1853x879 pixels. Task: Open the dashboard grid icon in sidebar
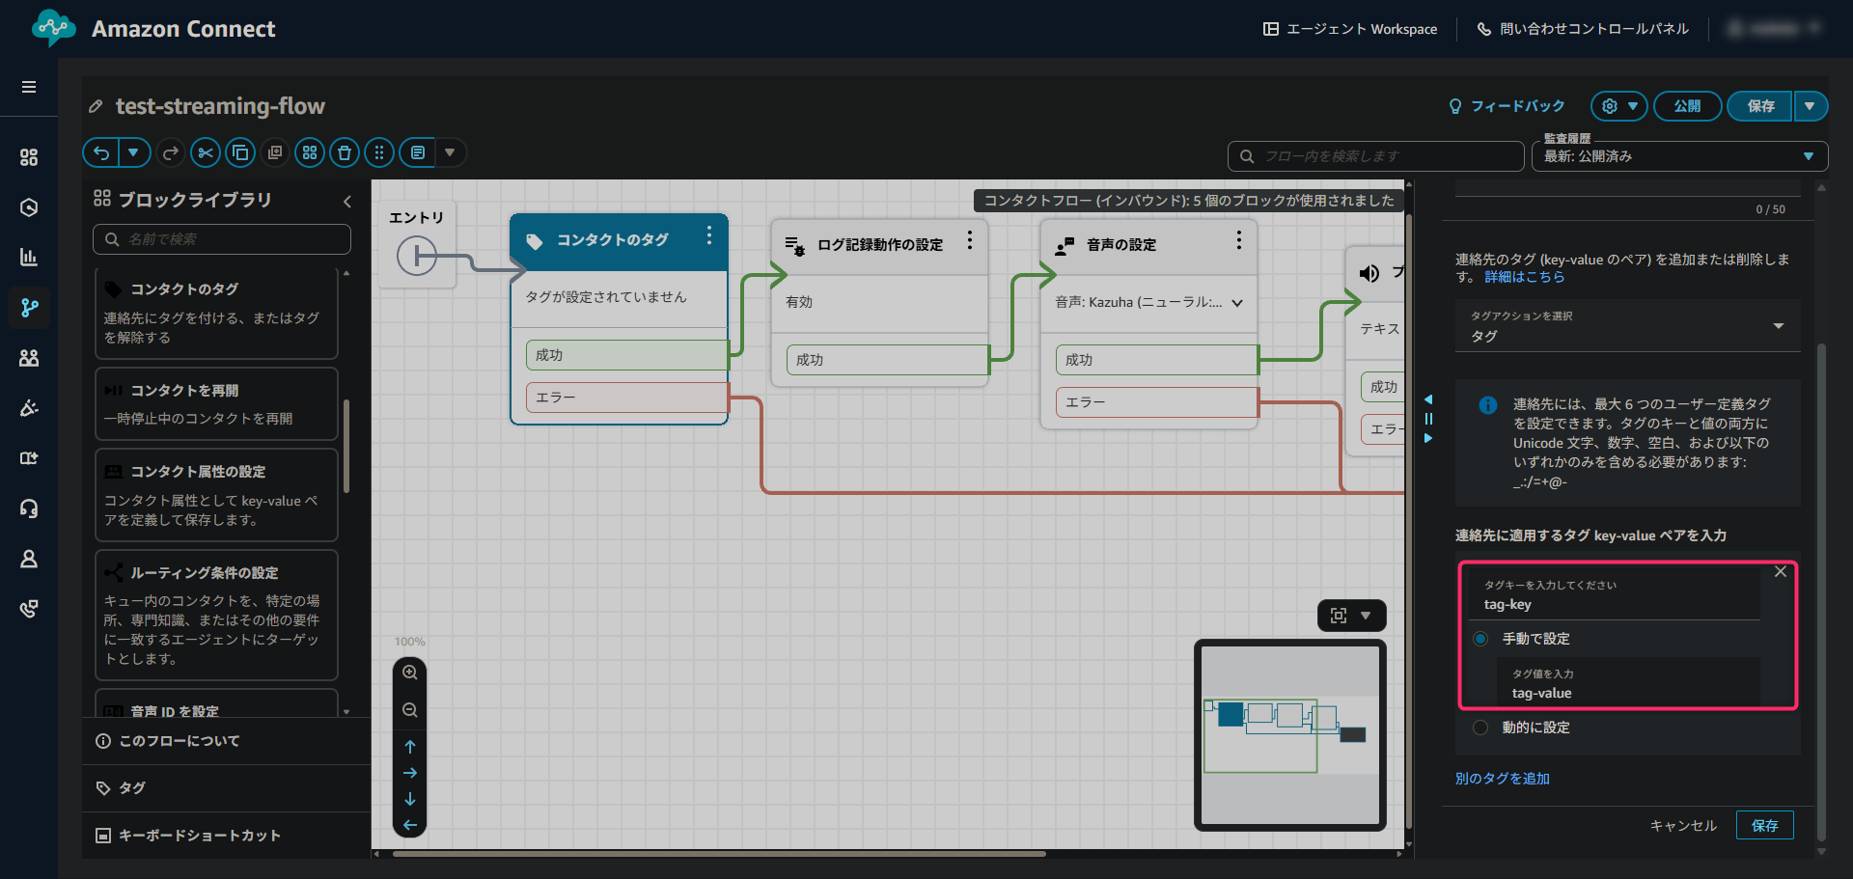coord(29,157)
